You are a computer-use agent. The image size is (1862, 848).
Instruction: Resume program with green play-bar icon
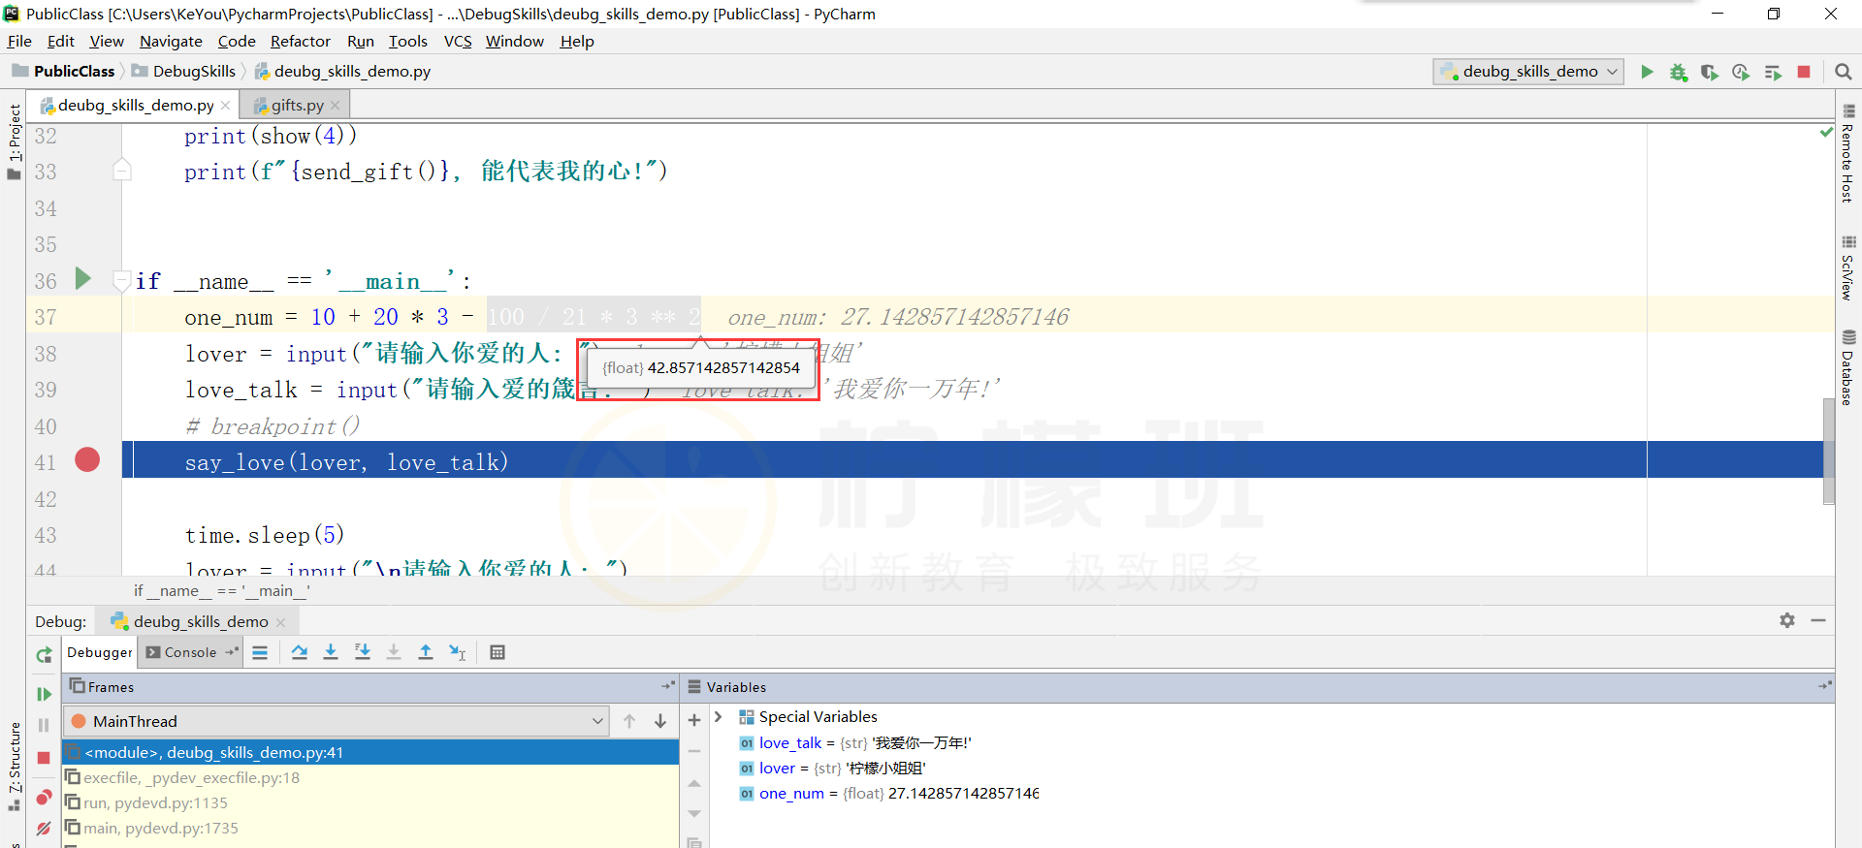[44, 694]
